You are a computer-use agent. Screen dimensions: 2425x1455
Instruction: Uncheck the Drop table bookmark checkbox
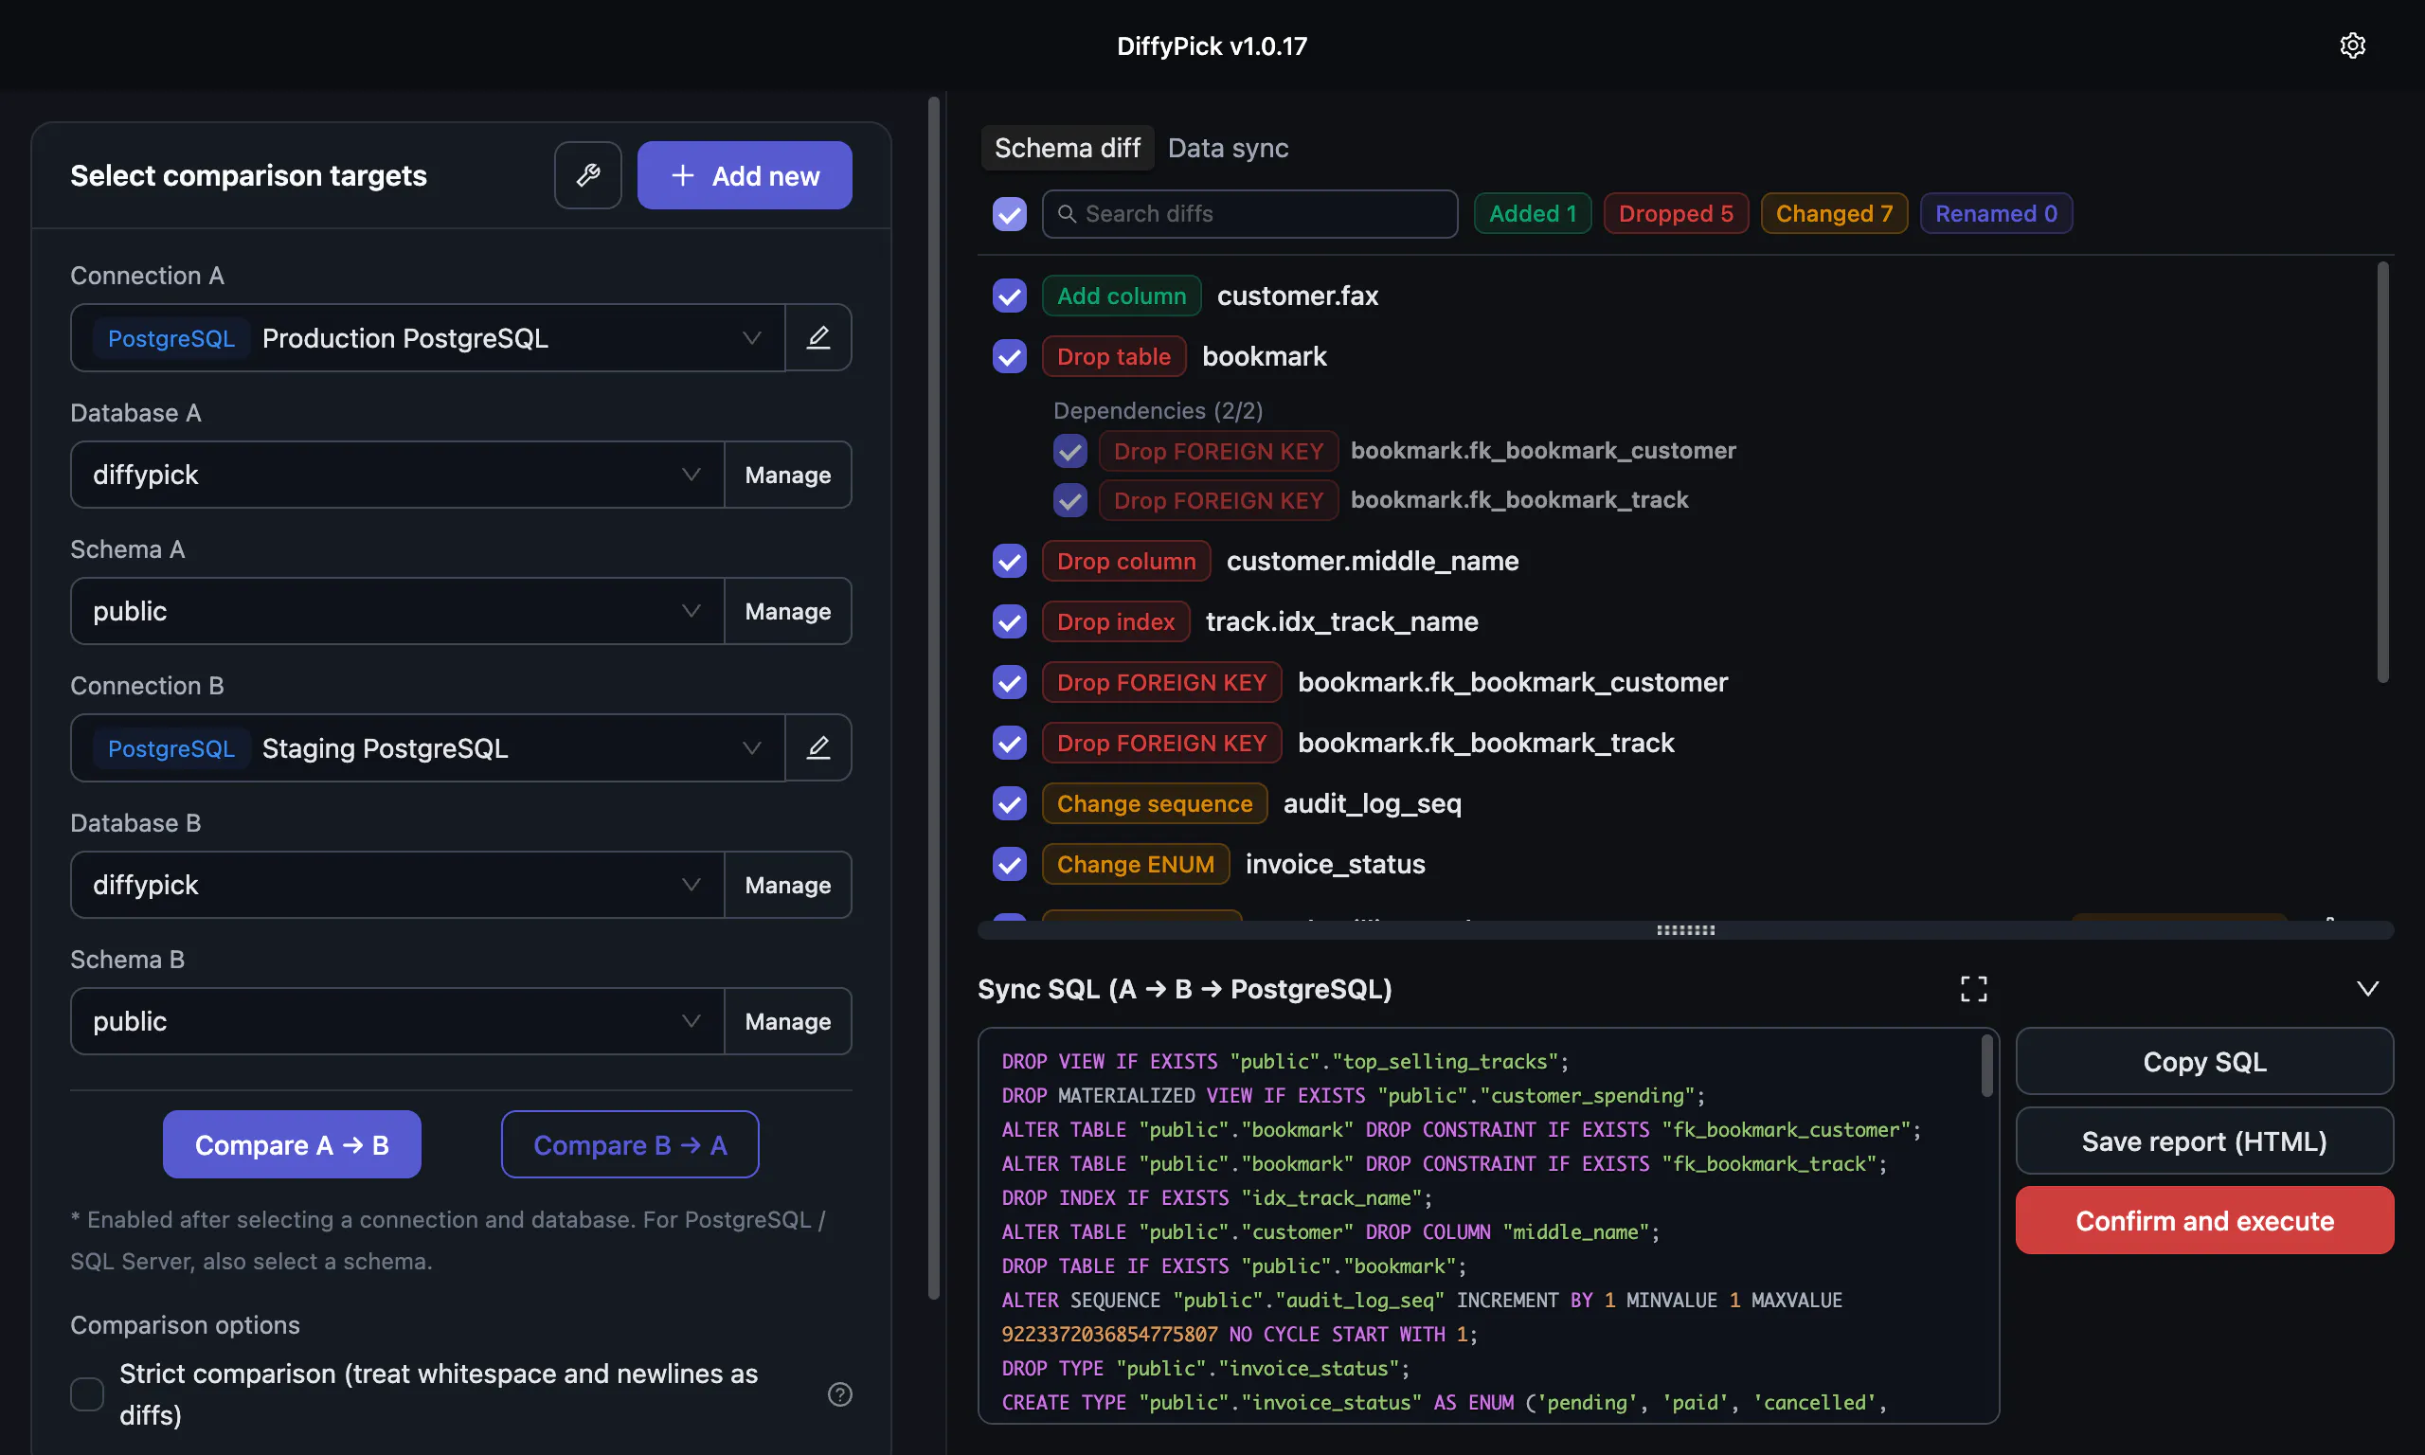click(x=1010, y=357)
